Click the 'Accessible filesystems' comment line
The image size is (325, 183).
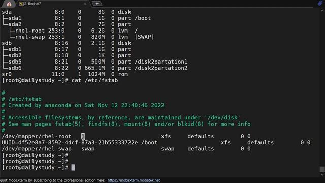[x=121, y=117]
